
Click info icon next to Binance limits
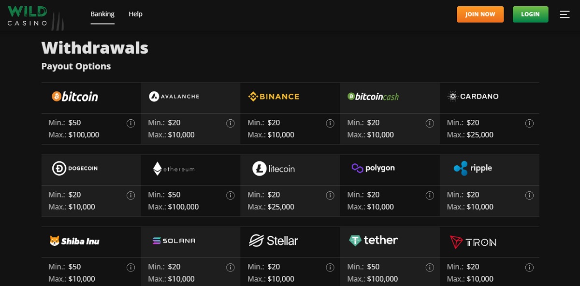330,123
